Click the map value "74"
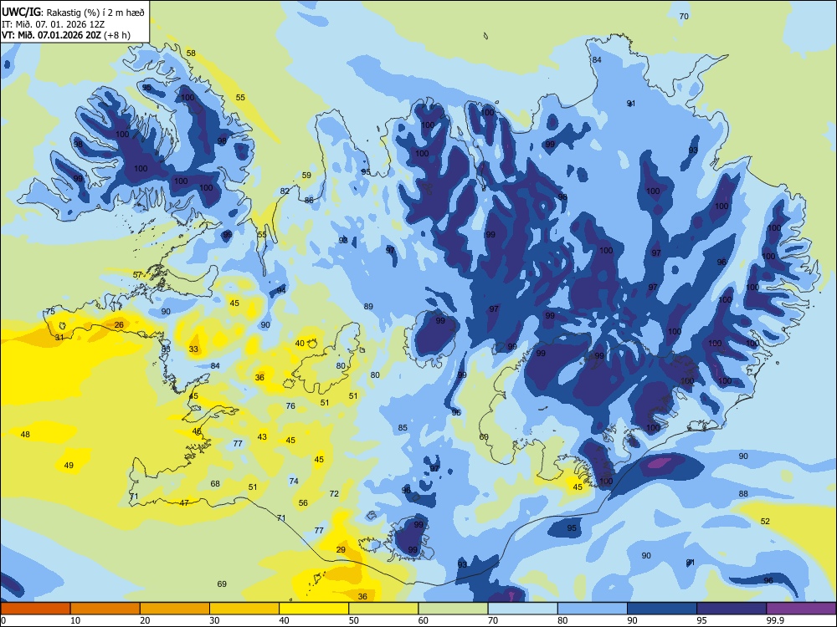 click(x=294, y=482)
